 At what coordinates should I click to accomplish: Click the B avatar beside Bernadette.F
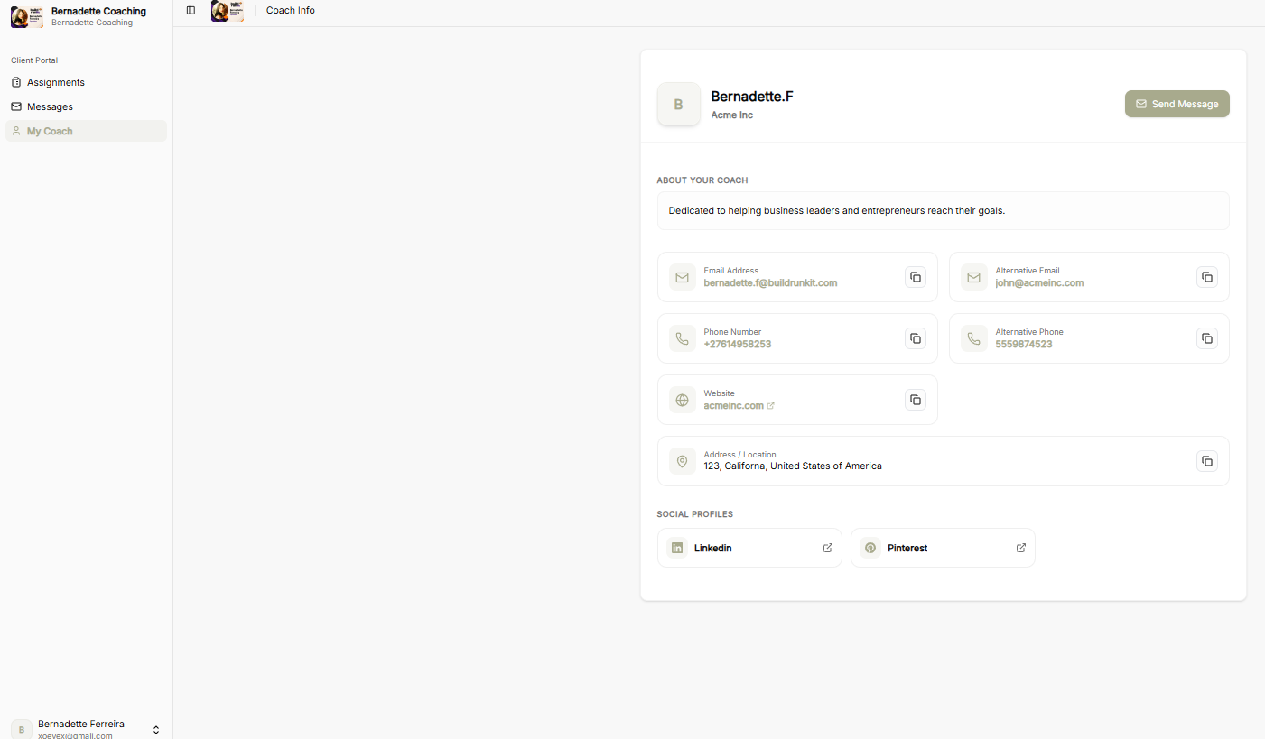679,105
